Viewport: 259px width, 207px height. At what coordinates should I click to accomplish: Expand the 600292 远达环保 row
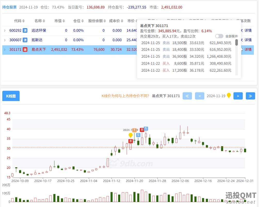pyautogui.click(x=5, y=30)
